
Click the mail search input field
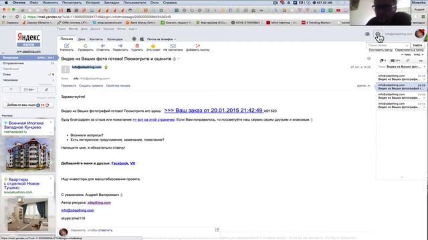[x=388, y=45]
